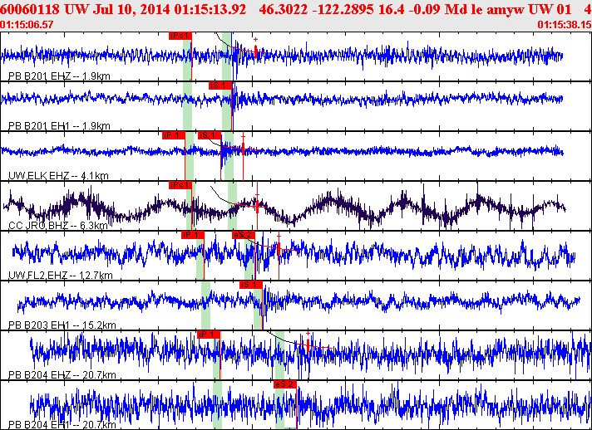Image resolution: width=592 pixels, height=430 pixels.
Task: Click the red coda end marker on UW FL2 EHZ
Action: [x=279, y=248]
